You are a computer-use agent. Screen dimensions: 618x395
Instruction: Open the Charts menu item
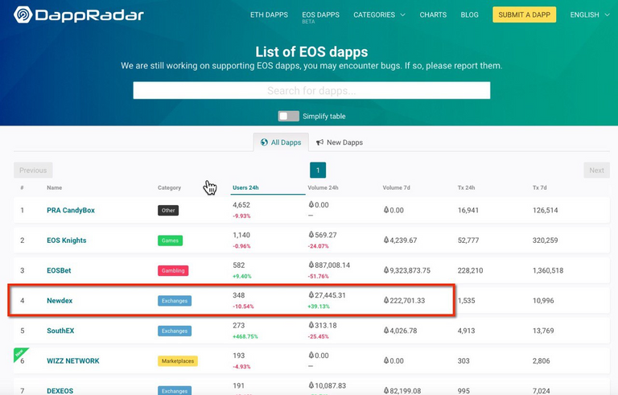coord(433,14)
